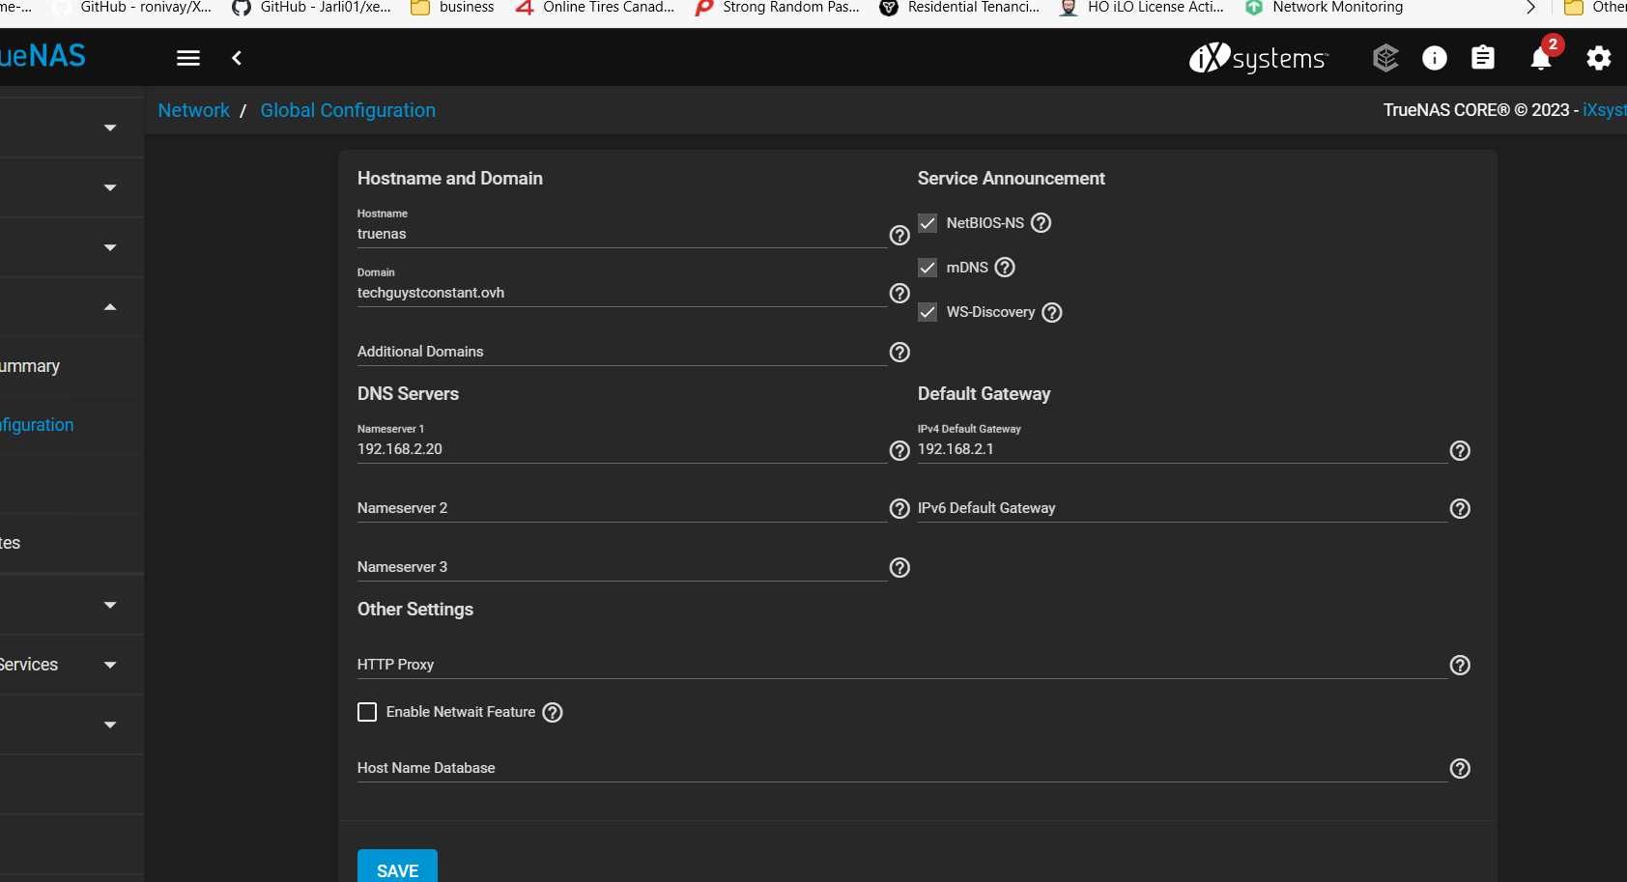Open the business bookmarks folder

[452, 8]
